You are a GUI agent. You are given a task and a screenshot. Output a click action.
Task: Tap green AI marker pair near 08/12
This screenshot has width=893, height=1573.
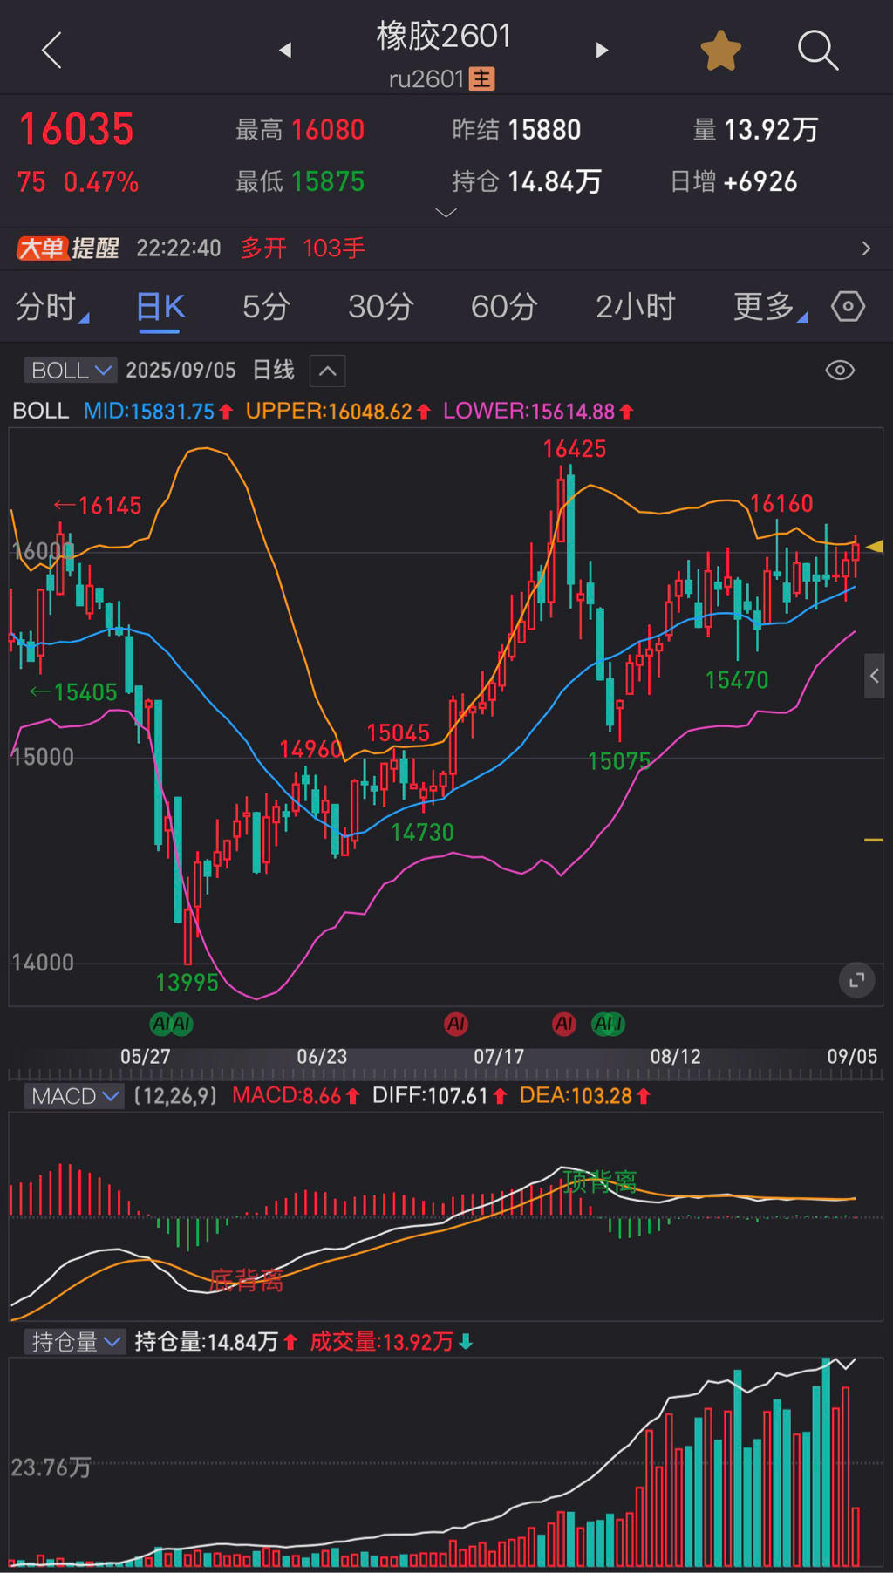608,1024
